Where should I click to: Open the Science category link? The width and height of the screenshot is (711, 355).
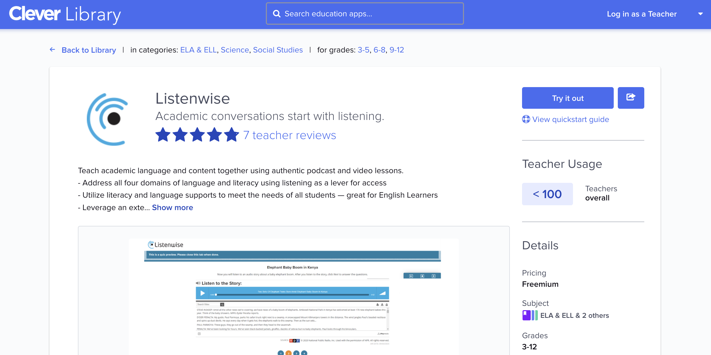235,50
